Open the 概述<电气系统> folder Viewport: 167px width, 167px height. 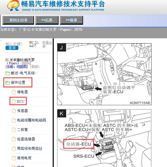pyautogui.click(x=24, y=73)
